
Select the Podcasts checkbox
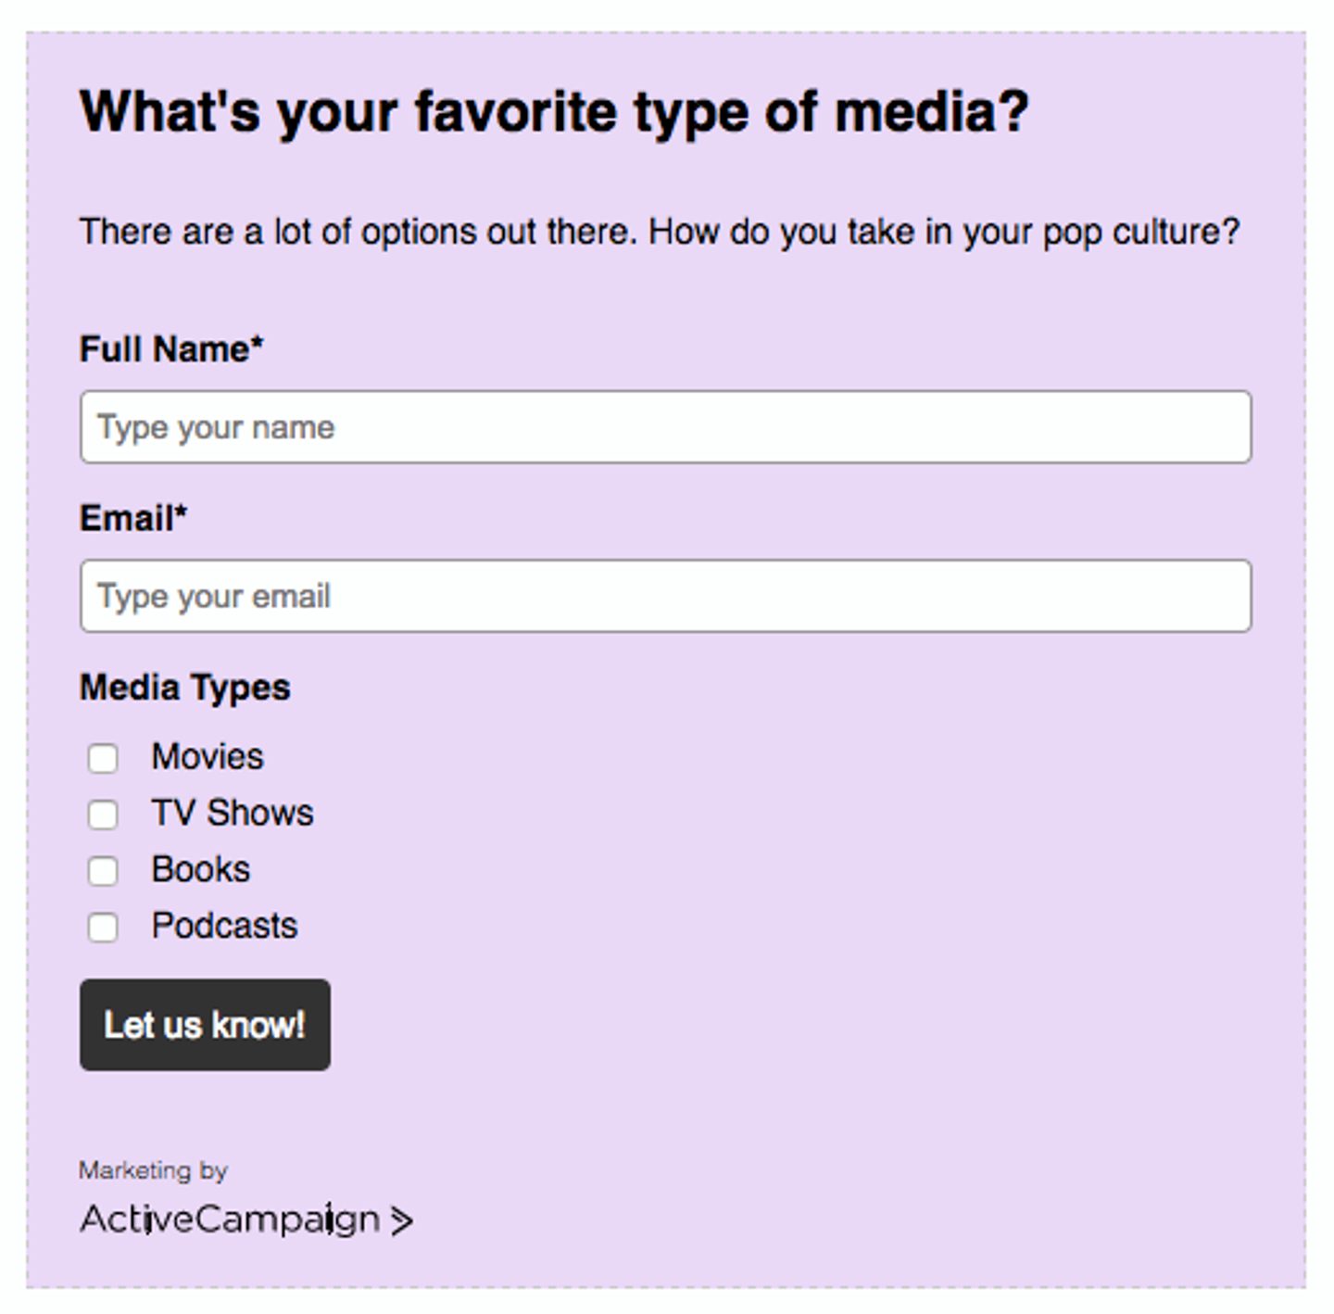102,928
